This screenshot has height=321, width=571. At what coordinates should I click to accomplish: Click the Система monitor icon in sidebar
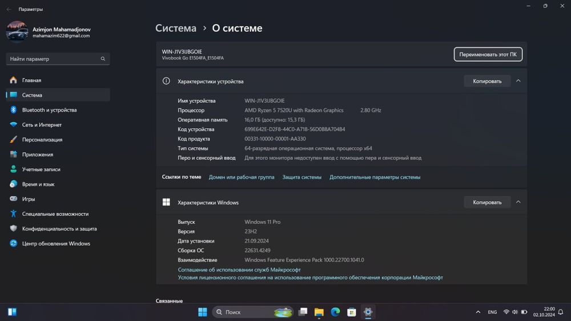pos(14,95)
